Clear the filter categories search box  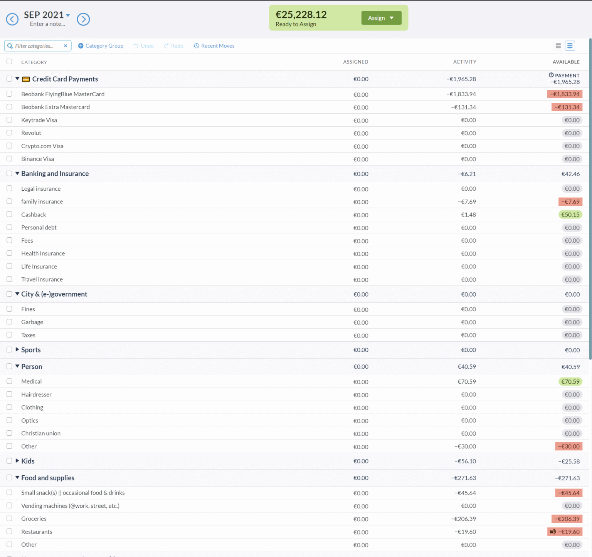66,46
